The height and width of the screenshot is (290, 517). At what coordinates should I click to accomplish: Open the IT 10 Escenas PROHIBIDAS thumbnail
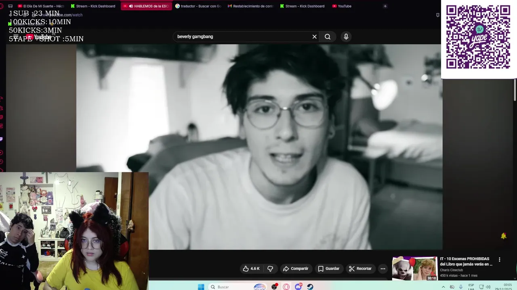pyautogui.click(x=414, y=269)
